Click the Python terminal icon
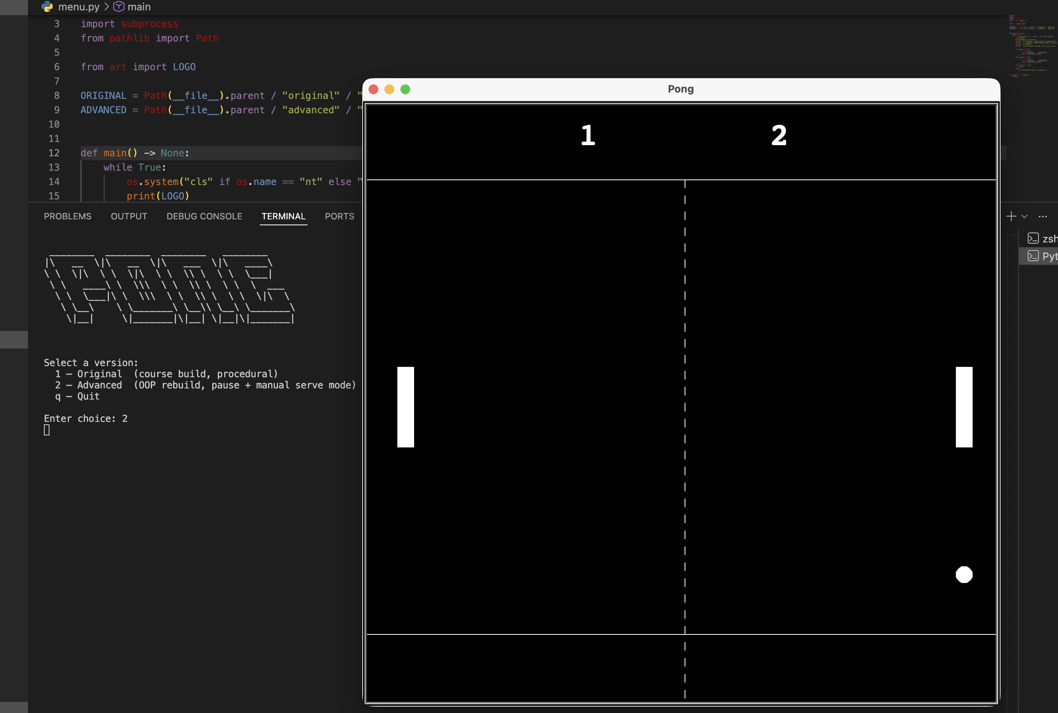 point(1033,256)
